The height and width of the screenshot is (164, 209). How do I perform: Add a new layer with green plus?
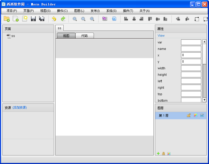point(158,153)
